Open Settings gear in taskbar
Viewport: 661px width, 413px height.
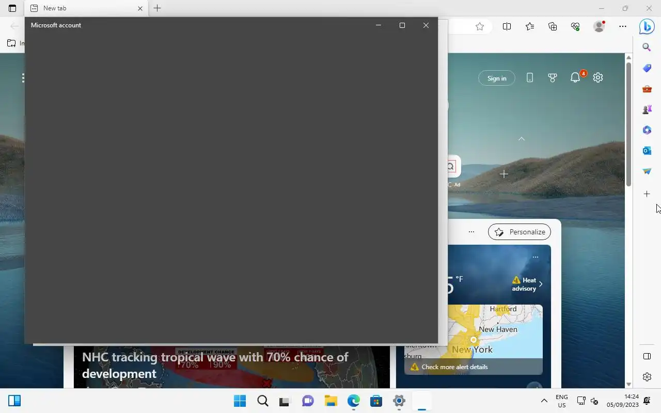click(399, 401)
